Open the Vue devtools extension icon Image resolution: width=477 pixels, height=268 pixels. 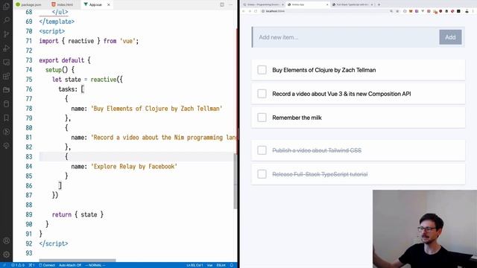(x=423, y=11)
